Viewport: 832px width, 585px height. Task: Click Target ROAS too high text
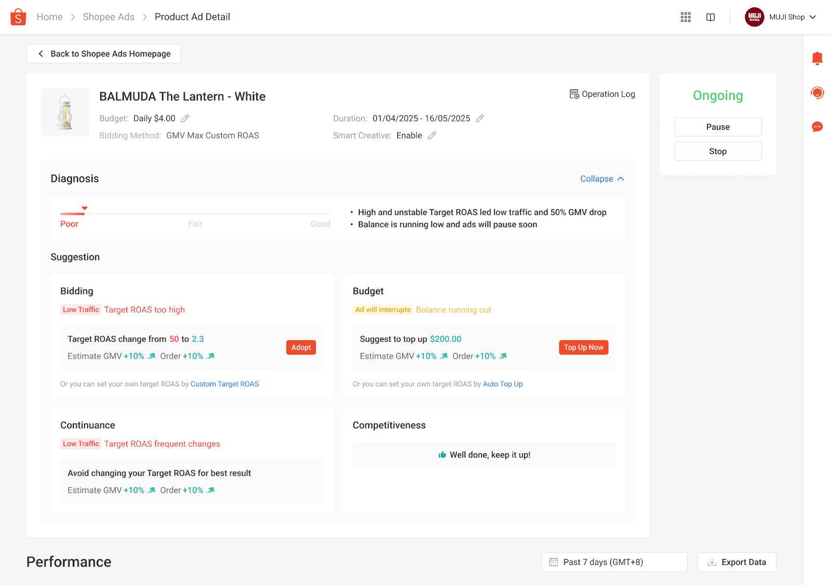pyautogui.click(x=145, y=310)
